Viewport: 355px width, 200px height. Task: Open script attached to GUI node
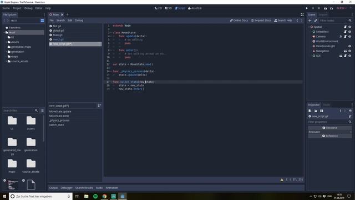pyautogui.click(x=345, y=56)
